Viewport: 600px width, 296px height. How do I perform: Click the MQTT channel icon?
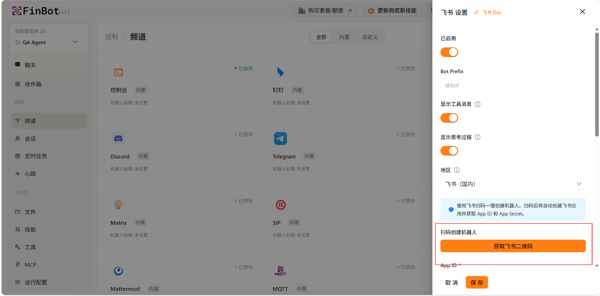click(281, 271)
